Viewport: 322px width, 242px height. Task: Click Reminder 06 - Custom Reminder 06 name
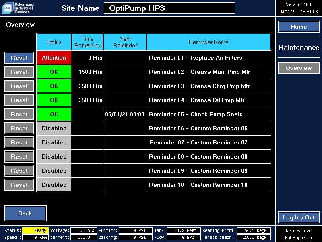coord(209,128)
